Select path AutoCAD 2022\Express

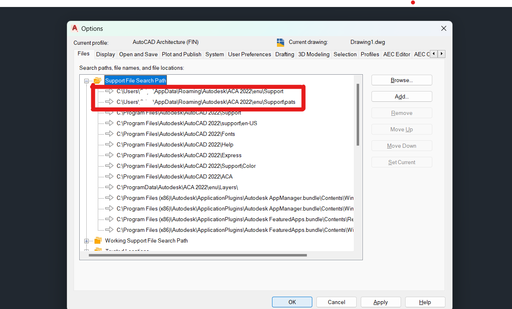click(179, 156)
